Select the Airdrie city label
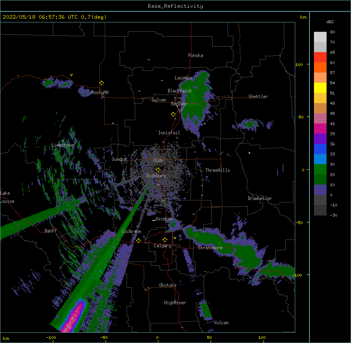Viewport: 351px width, 343px height. [x=164, y=219]
